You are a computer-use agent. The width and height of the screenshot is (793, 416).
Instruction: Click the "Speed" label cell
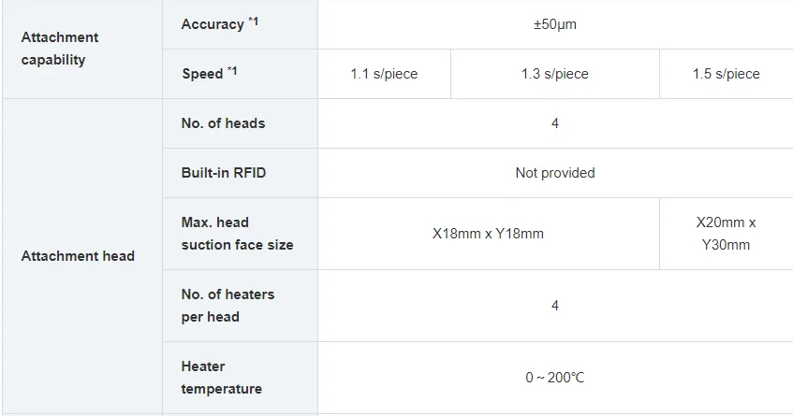pyautogui.click(x=202, y=74)
